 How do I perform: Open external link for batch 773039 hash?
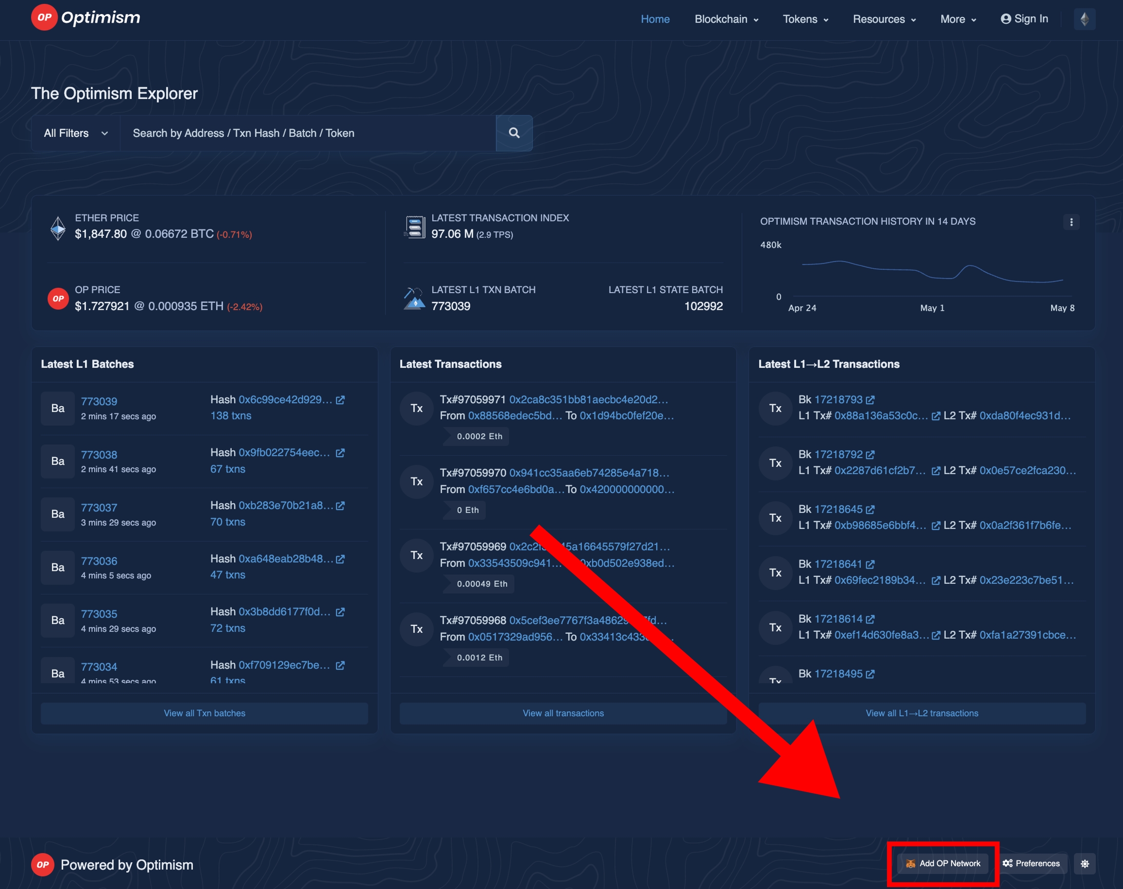[x=340, y=400]
